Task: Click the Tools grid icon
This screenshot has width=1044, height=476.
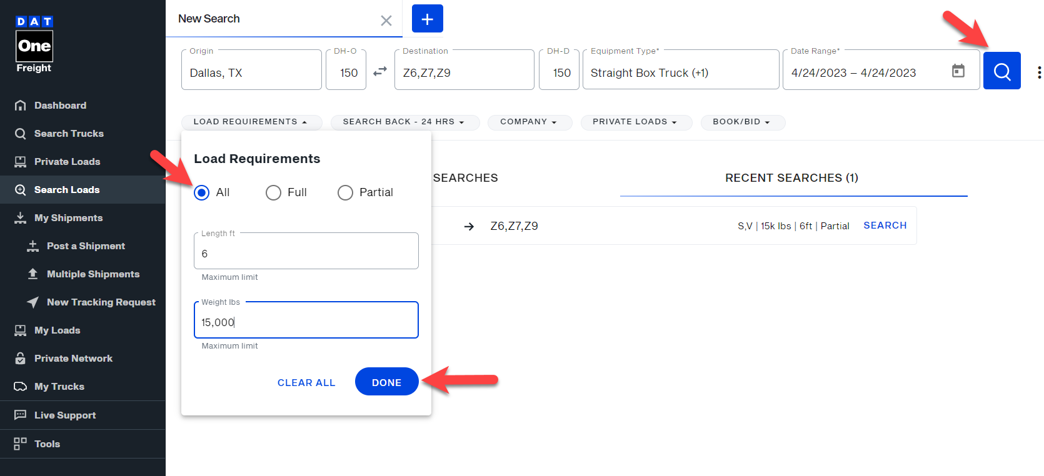Action: pos(21,444)
